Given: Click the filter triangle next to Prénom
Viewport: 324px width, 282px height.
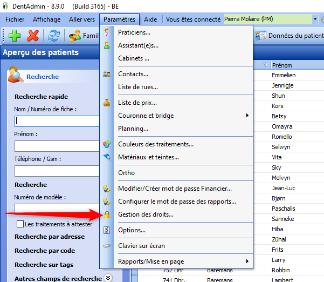Looking at the screenshot, I should [266, 65].
